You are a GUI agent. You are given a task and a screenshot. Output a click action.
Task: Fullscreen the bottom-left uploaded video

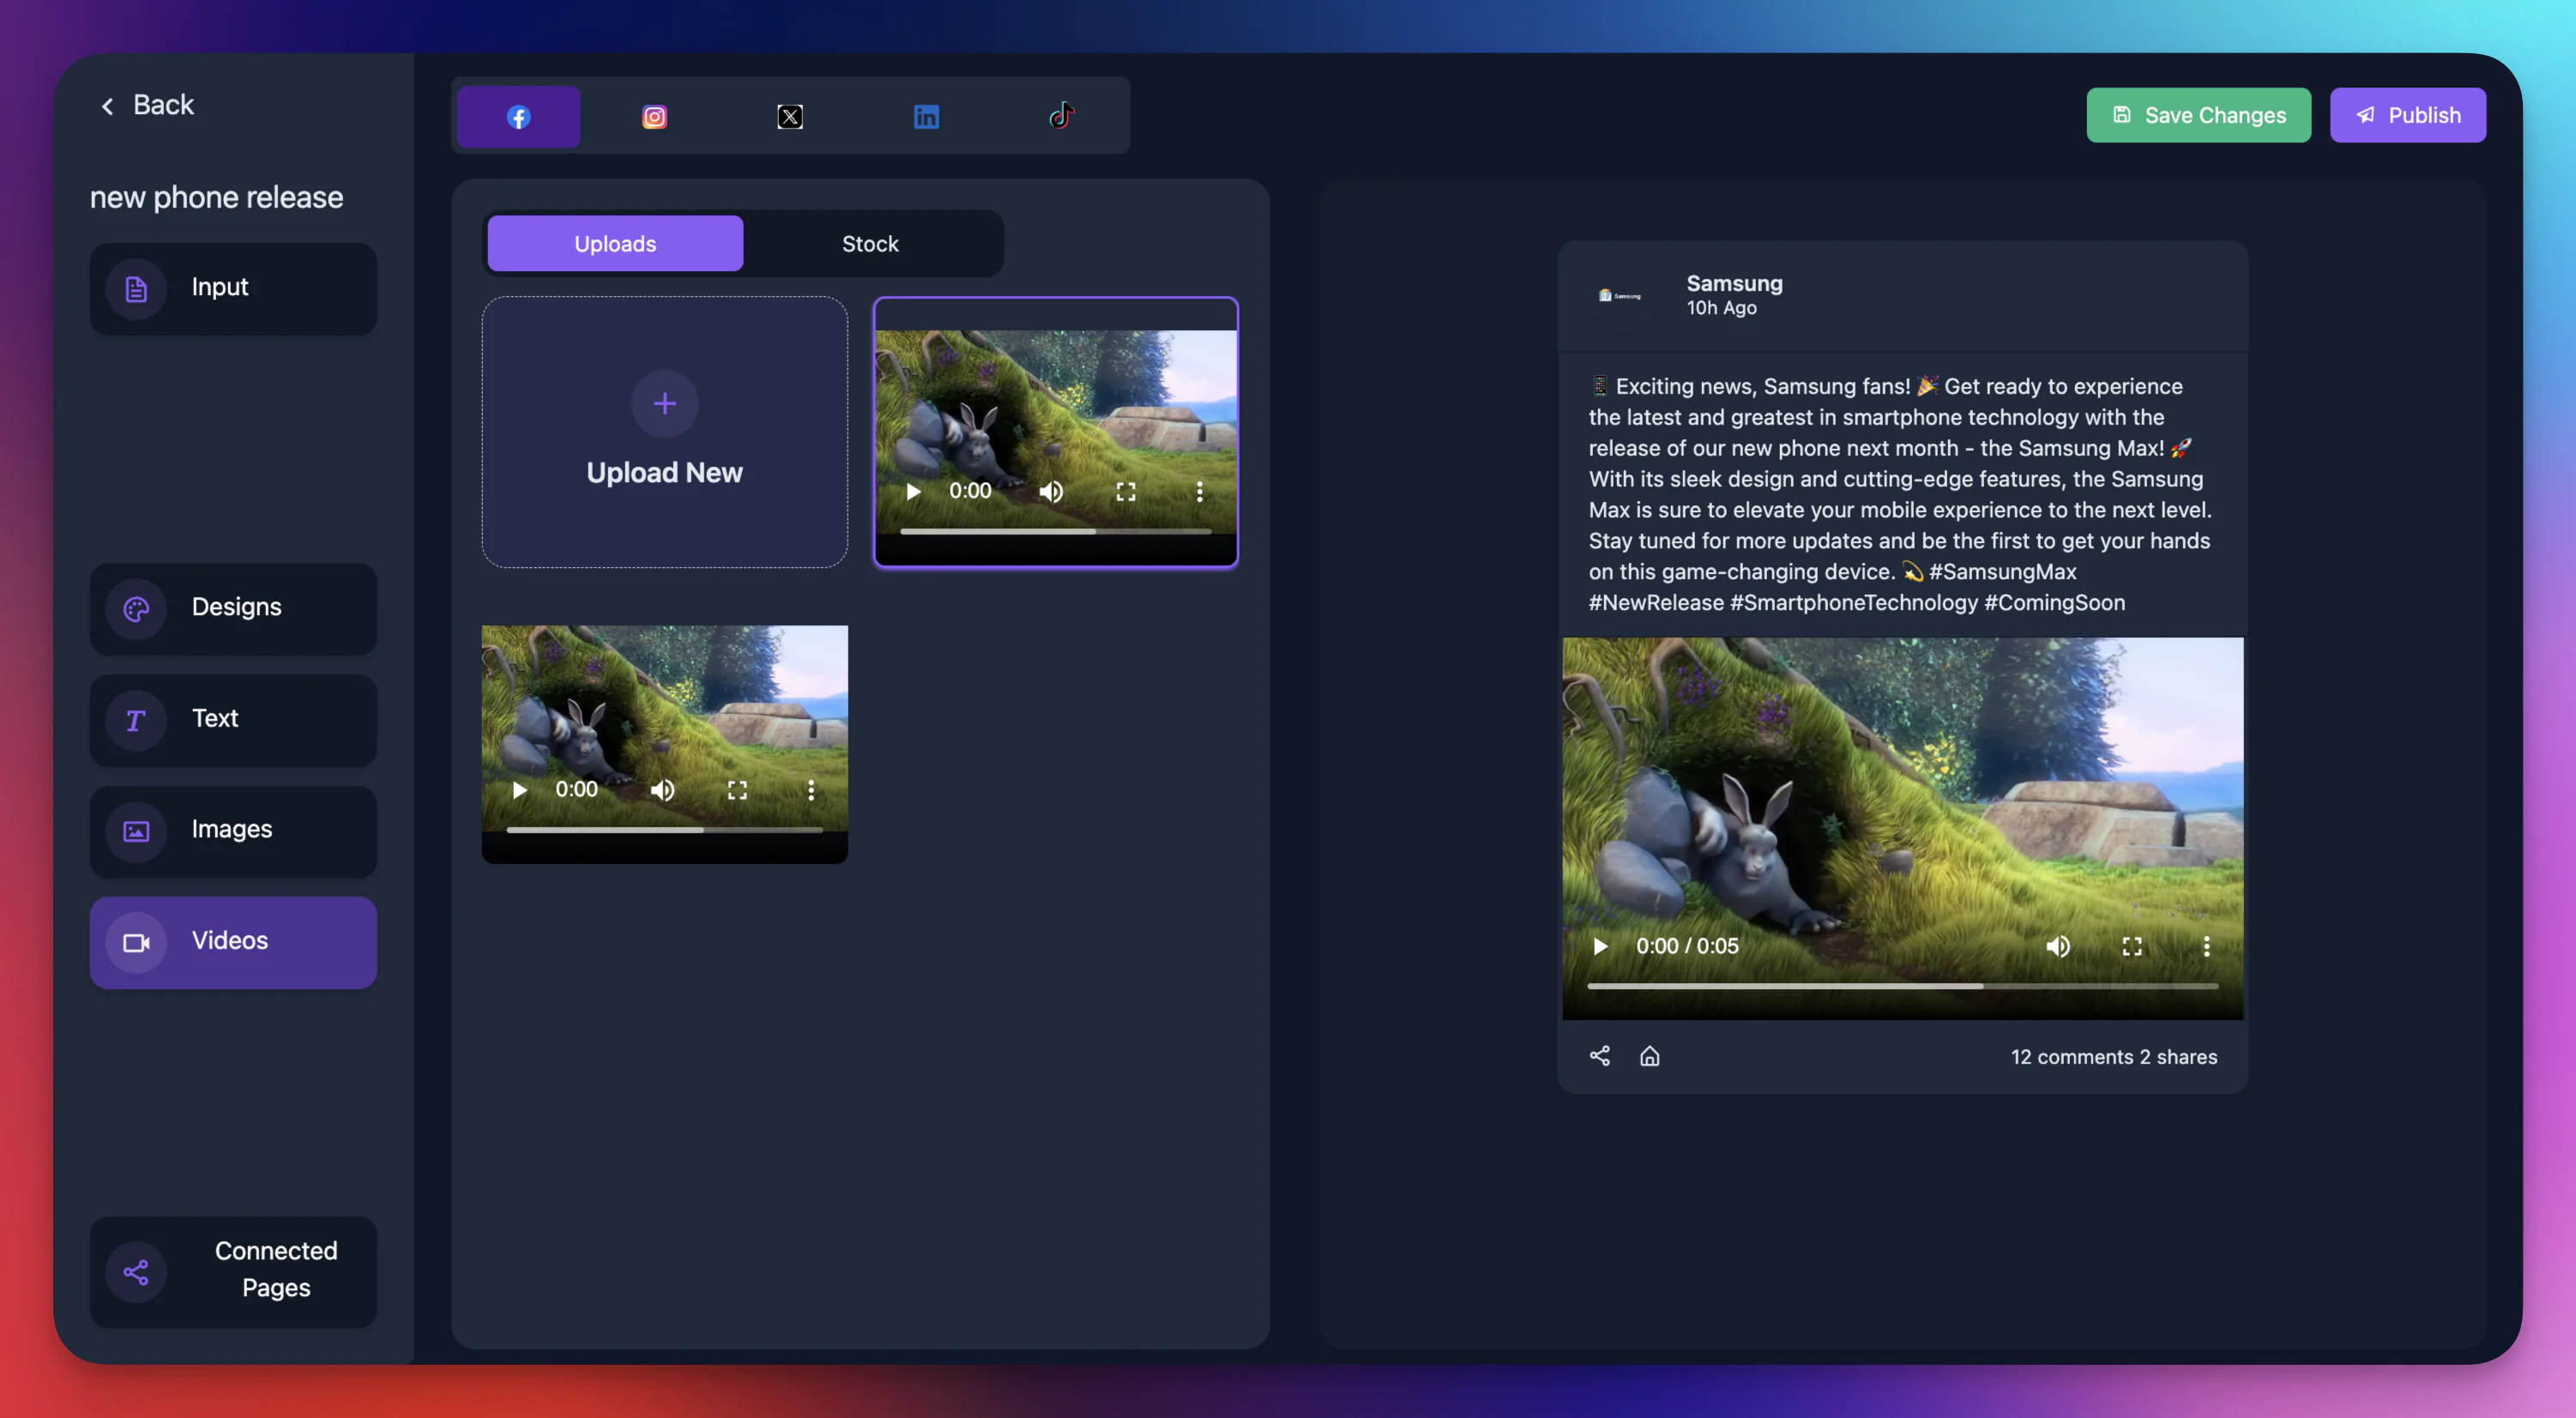tap(737, 789)
